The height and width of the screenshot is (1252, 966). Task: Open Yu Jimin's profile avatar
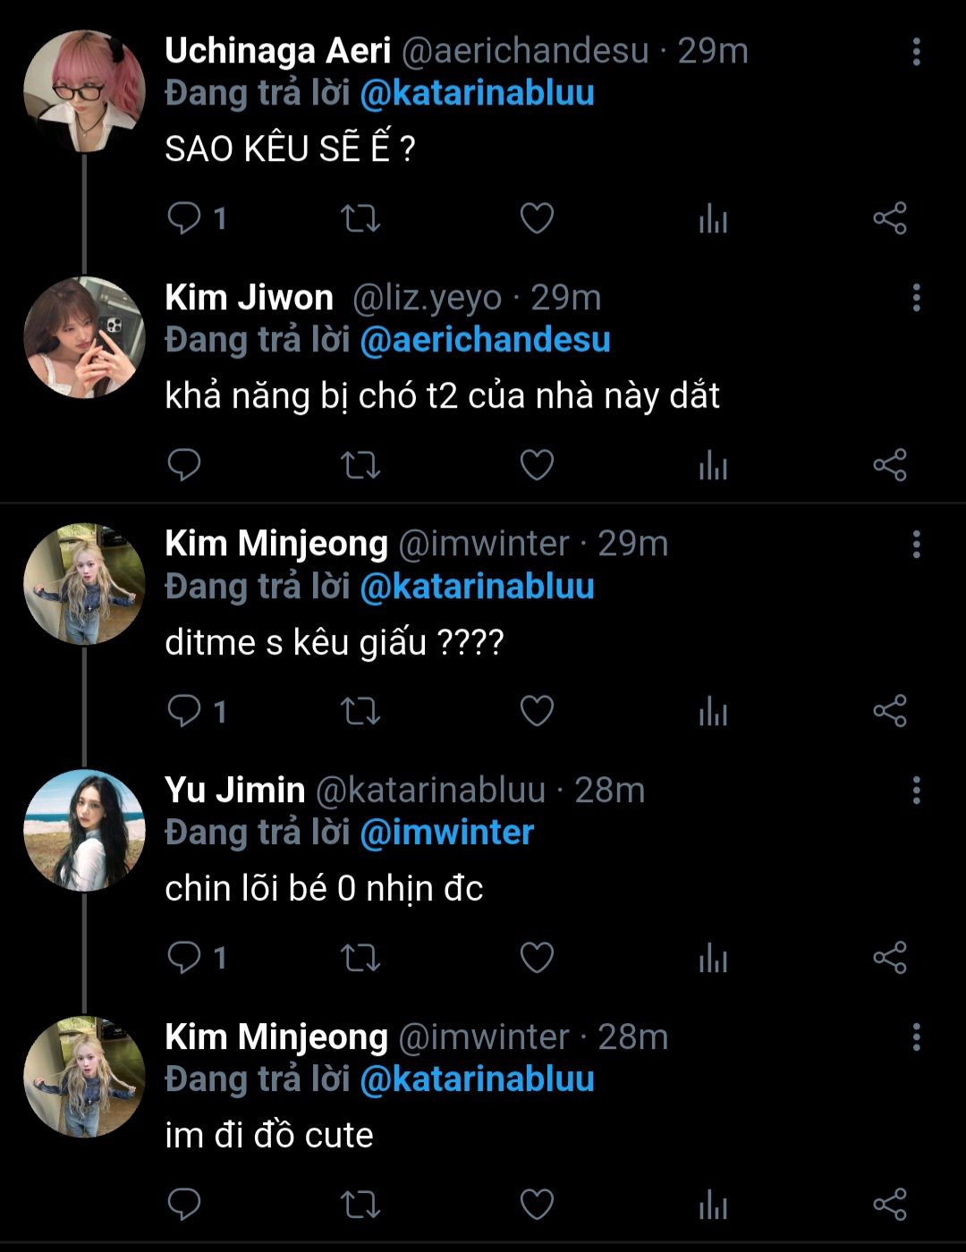[x=84, y=830]
